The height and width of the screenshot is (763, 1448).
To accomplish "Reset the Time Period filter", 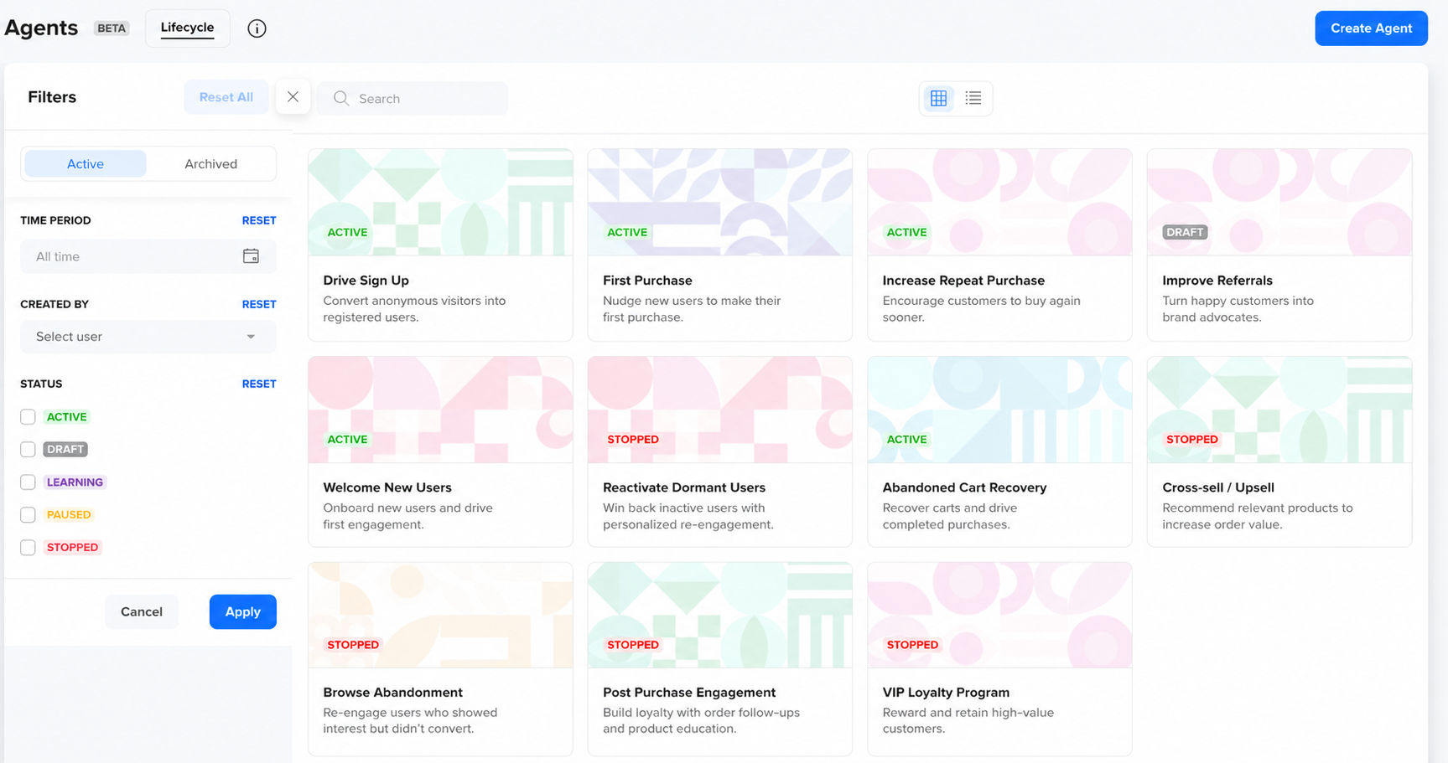I will point(259,220).
